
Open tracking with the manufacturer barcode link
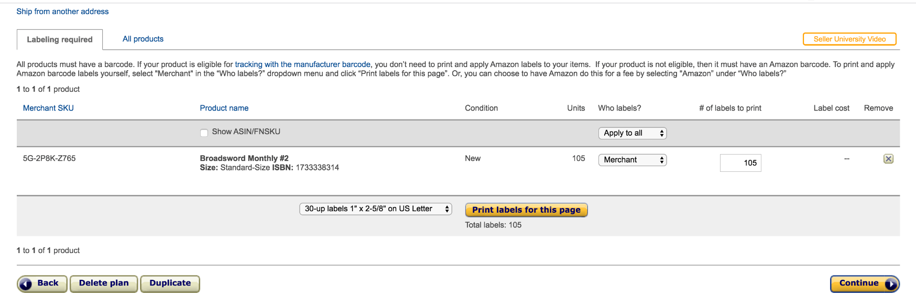[x=302, y=64]
